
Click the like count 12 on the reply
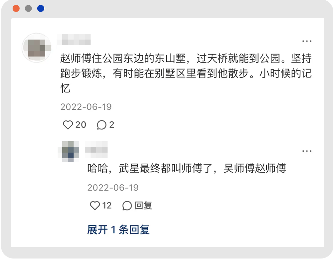107,206
